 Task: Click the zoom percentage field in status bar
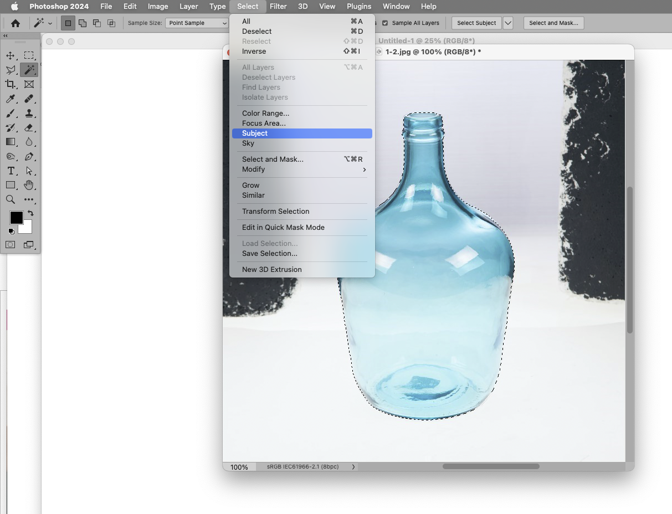tap(238, 466)
